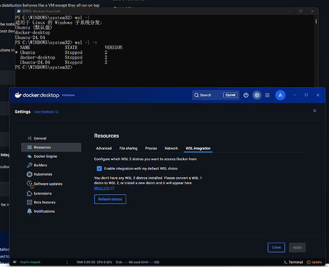Click the Close button at the bottom
The width and height of the screenshot is (329, 267).
tap(276, 247)
